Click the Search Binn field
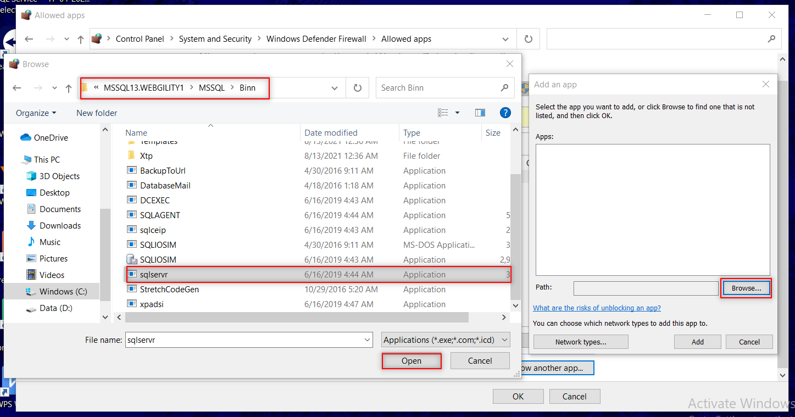 pos(444,88)
